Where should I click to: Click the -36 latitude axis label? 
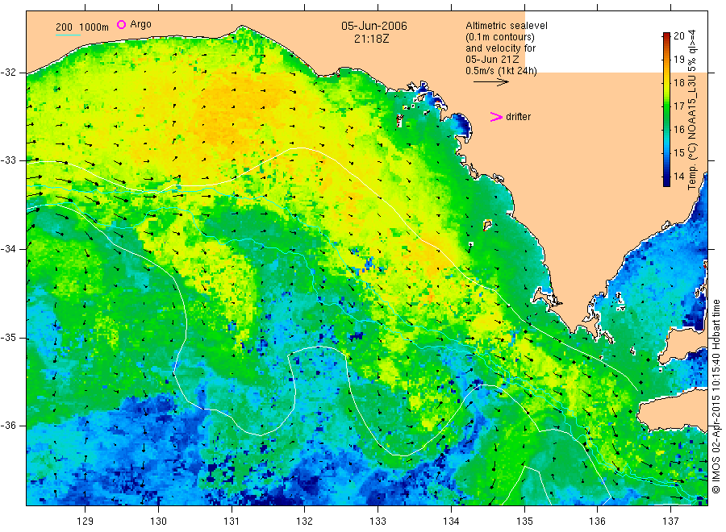click(8, 425)
